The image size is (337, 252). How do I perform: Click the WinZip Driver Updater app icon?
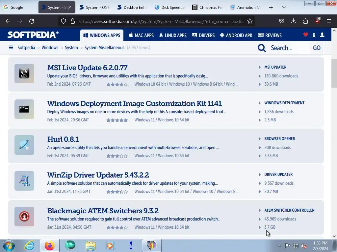point(24,181)
